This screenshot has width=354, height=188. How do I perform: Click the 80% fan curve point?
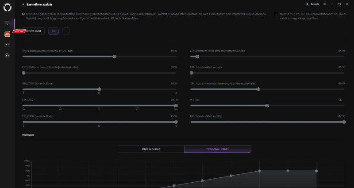(259, 171)
